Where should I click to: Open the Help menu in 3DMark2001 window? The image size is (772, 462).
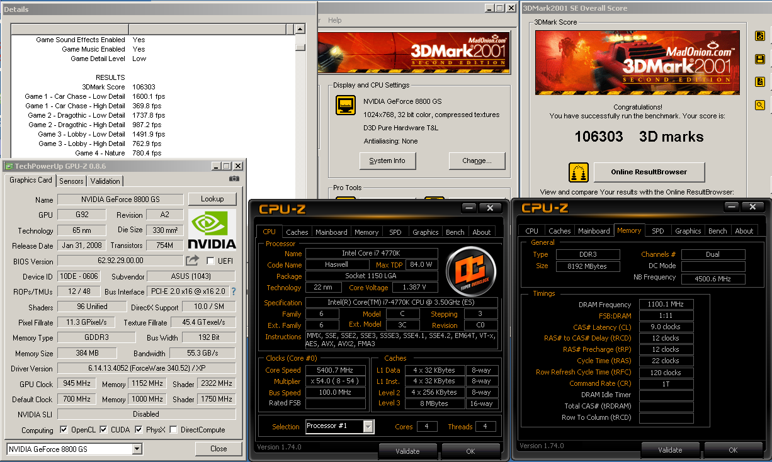click(x=335, y=20)
